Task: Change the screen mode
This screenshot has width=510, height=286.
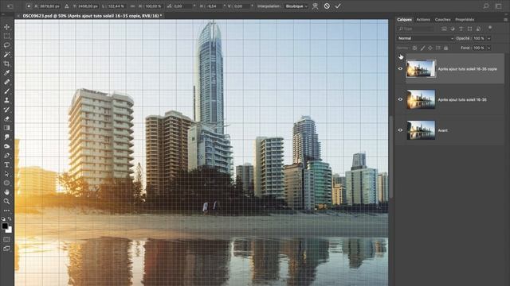Action: 7,249
